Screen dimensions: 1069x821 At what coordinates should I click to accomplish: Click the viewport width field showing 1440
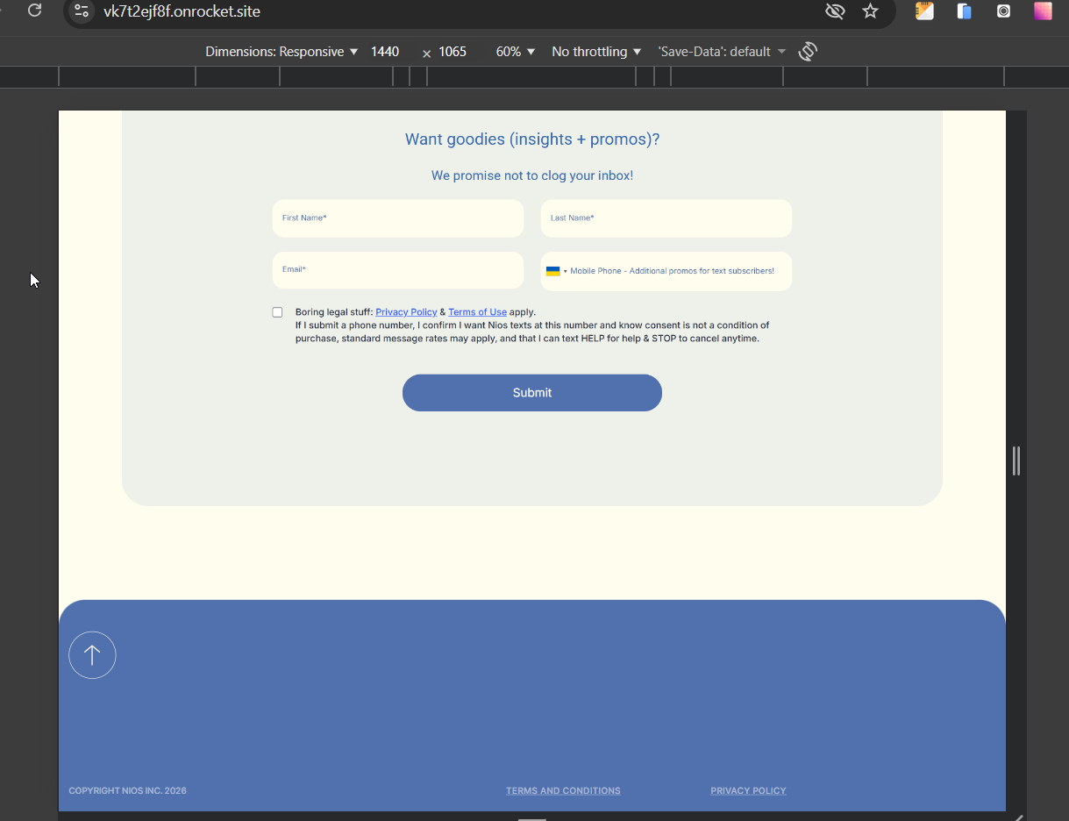click(x=387, y=52)
